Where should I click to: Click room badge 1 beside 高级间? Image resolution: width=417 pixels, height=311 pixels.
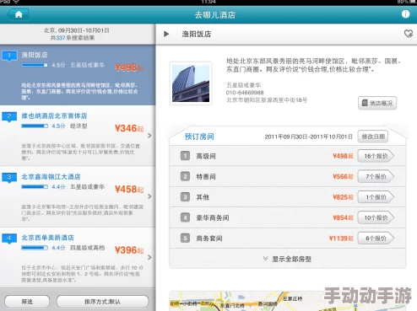185,156
